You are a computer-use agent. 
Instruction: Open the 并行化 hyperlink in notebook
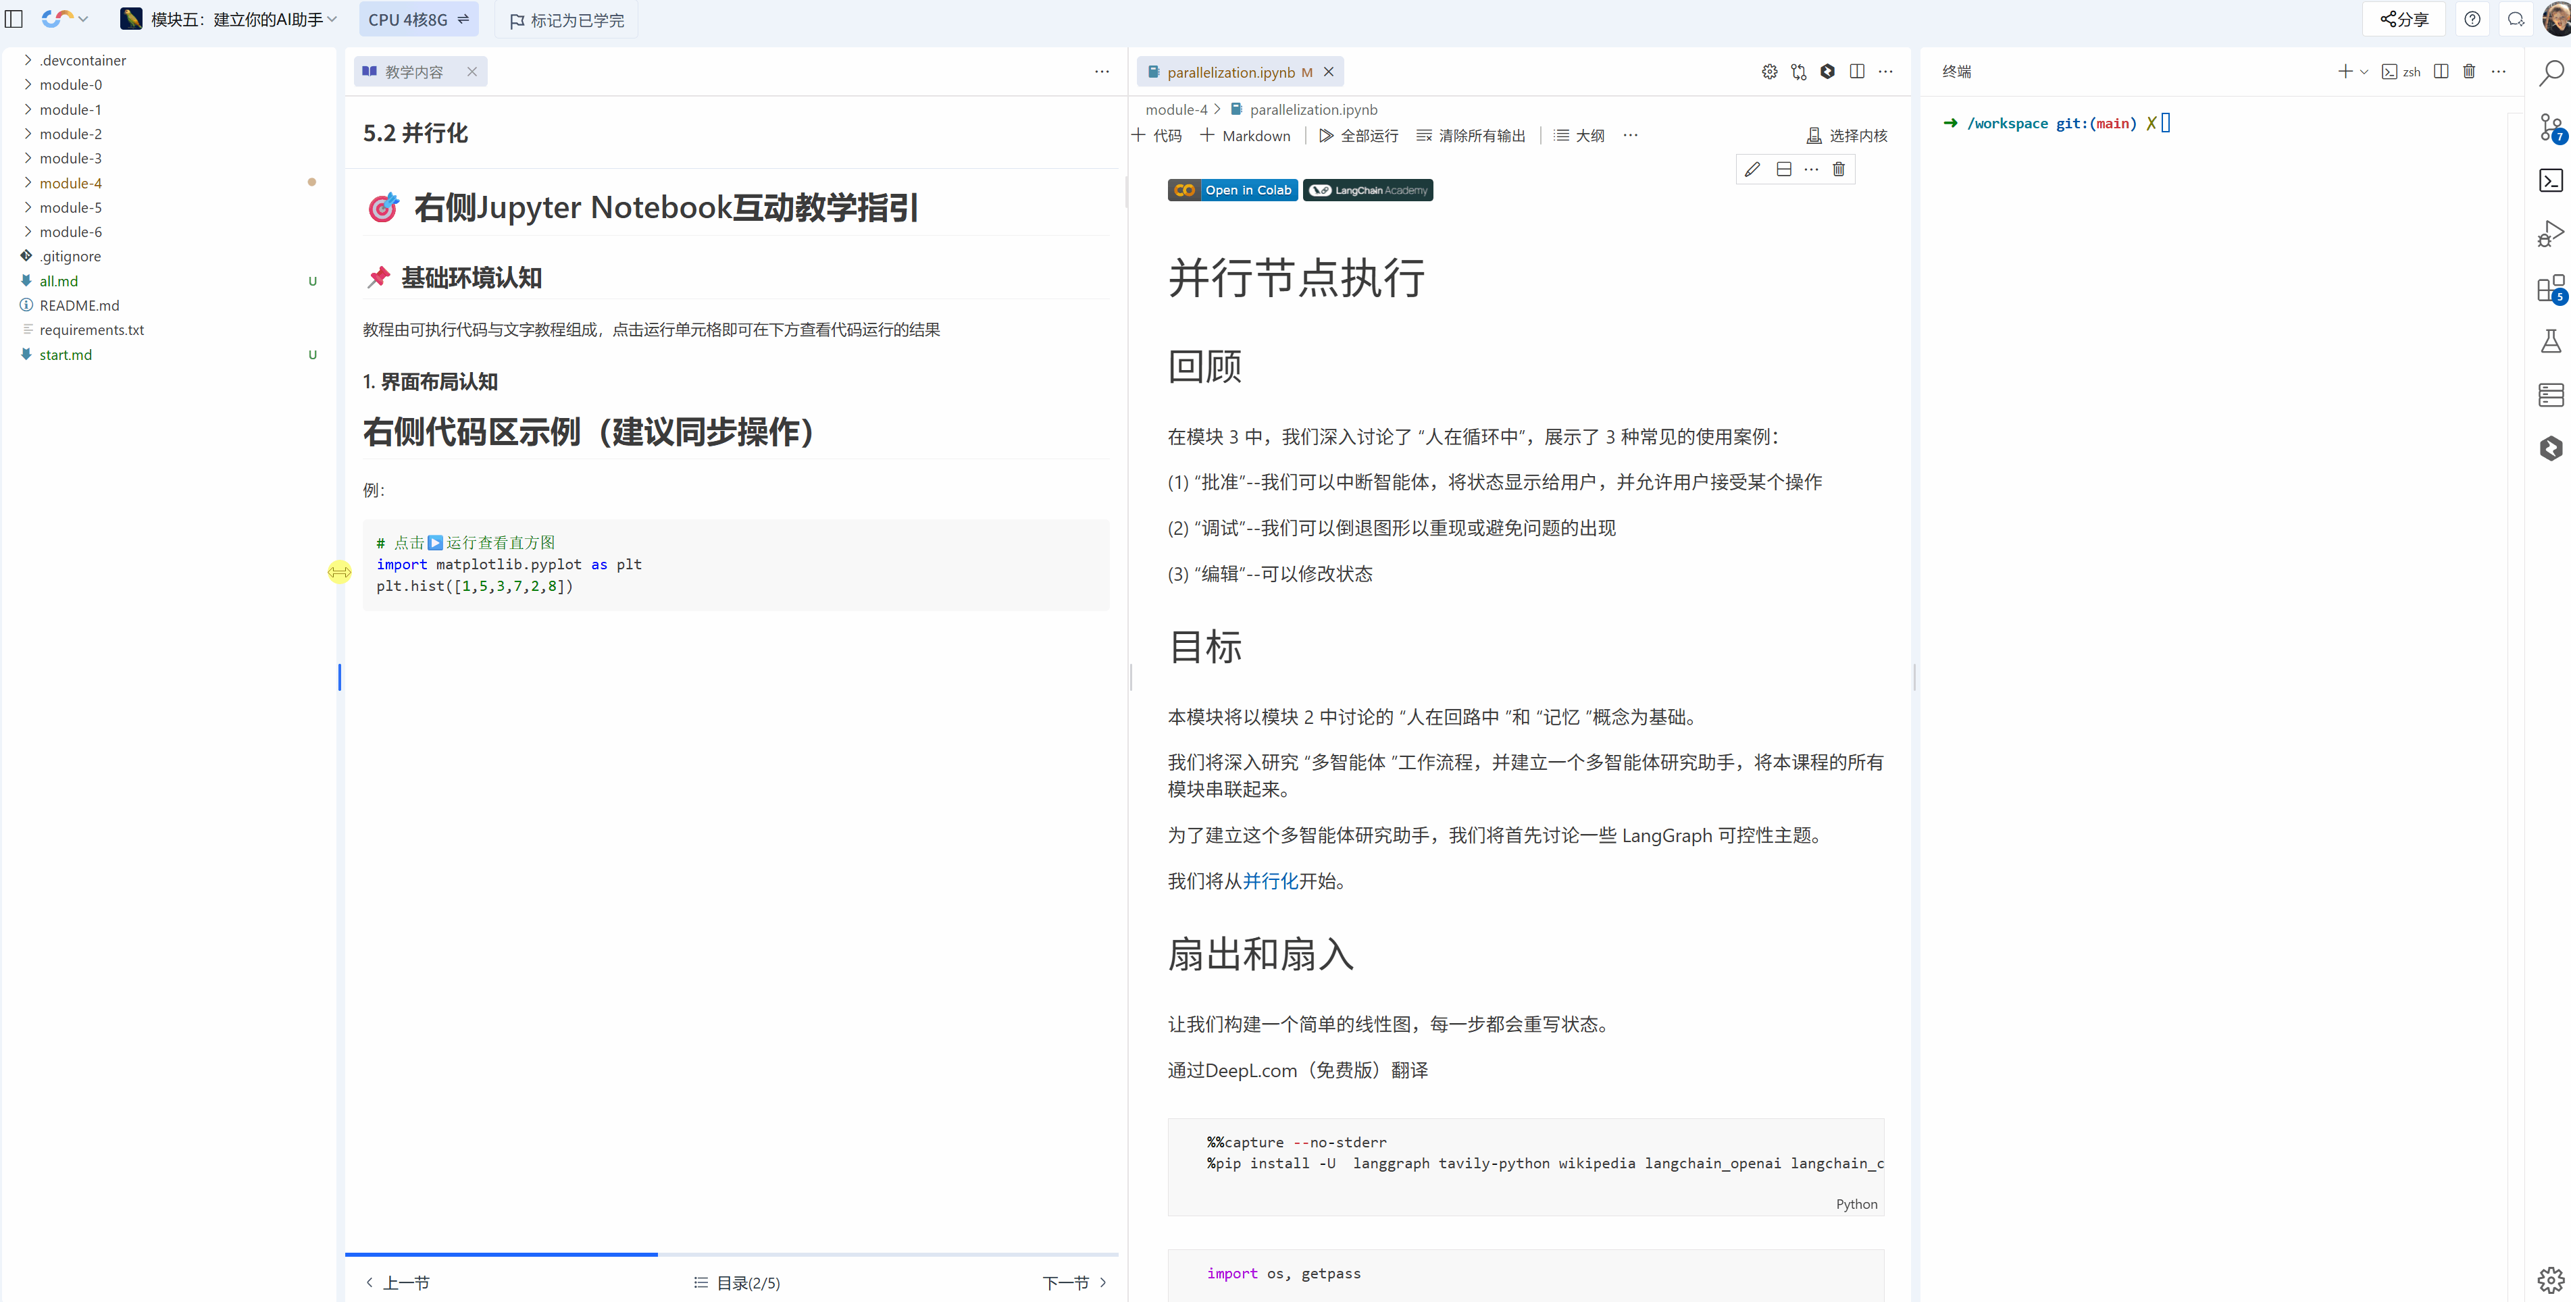1269,881
